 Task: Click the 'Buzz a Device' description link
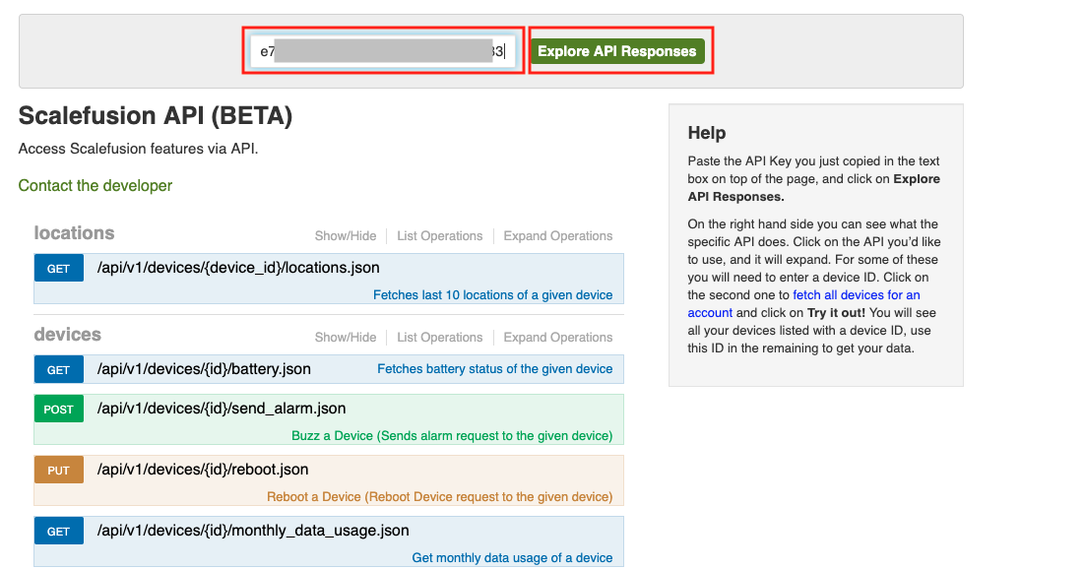[x=452, y=435]
